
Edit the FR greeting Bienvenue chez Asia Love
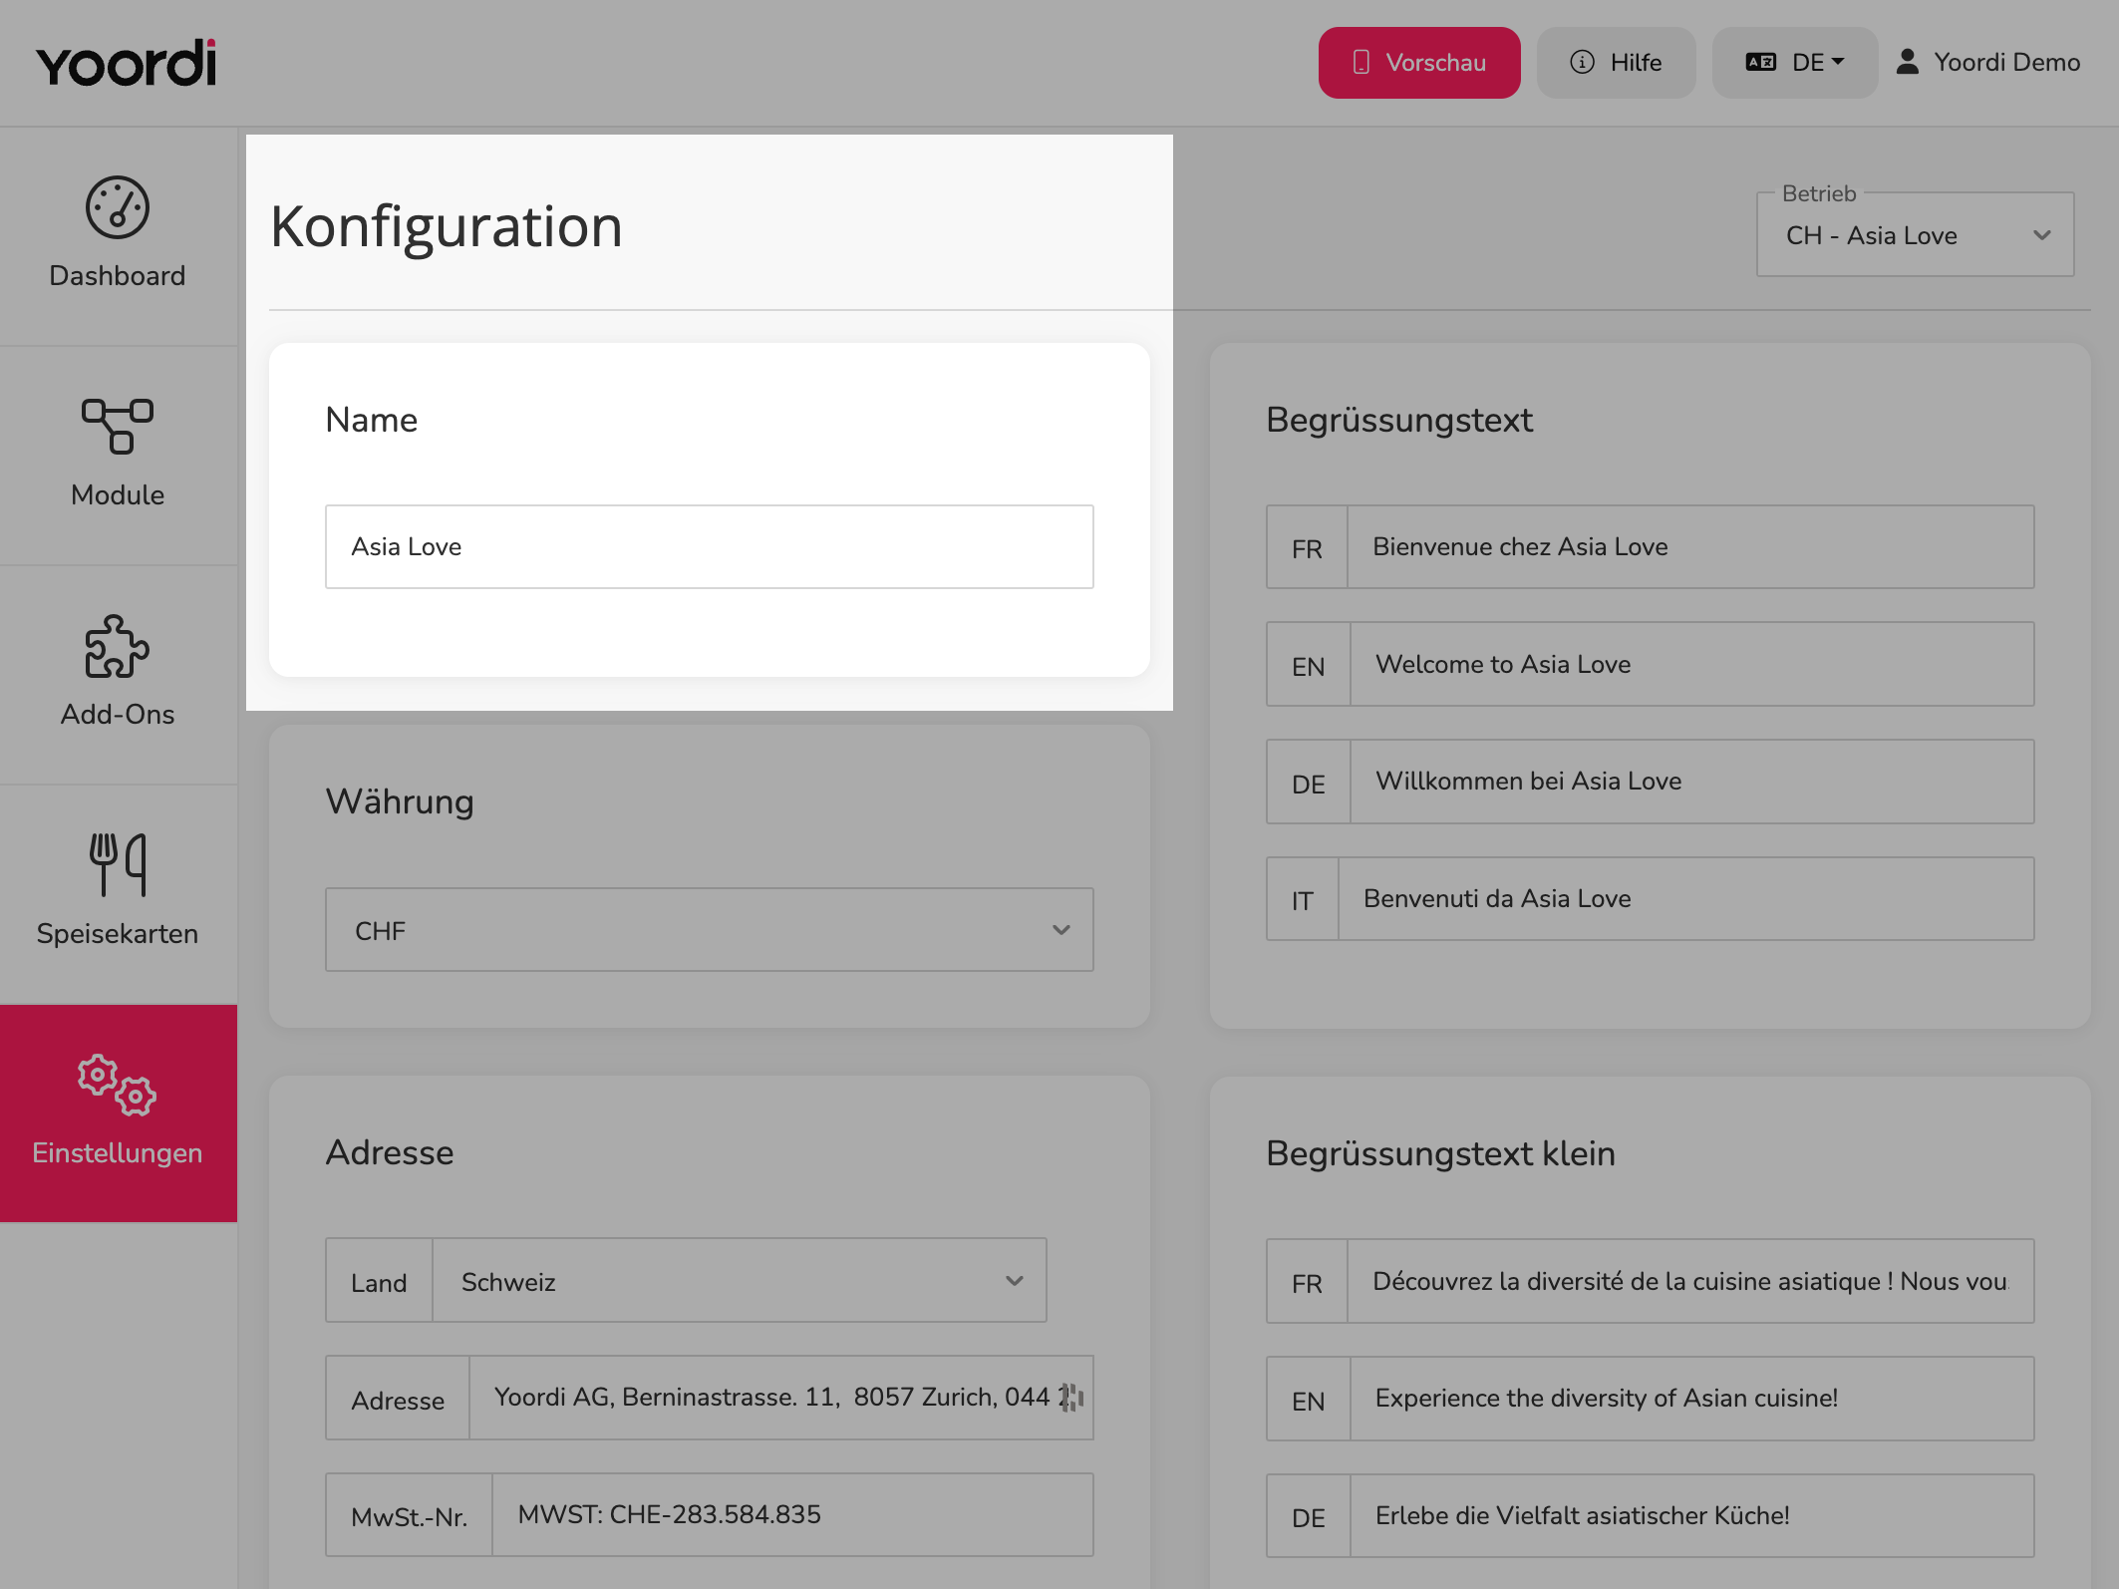click(x=1690, y=546)
